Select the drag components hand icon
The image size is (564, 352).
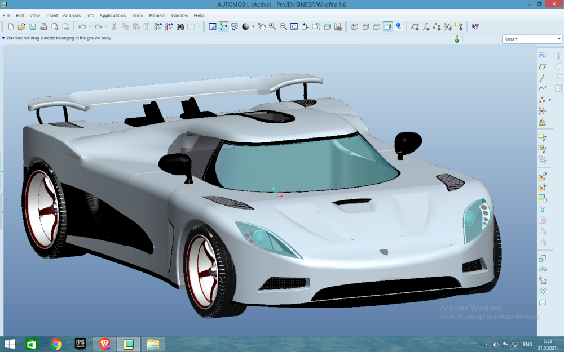(x=262, y=26)
